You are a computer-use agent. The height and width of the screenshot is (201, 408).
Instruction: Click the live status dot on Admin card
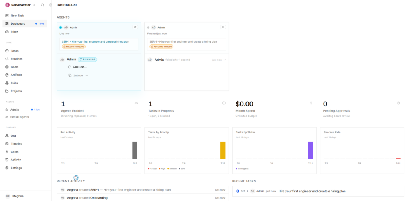click(61, 27)
